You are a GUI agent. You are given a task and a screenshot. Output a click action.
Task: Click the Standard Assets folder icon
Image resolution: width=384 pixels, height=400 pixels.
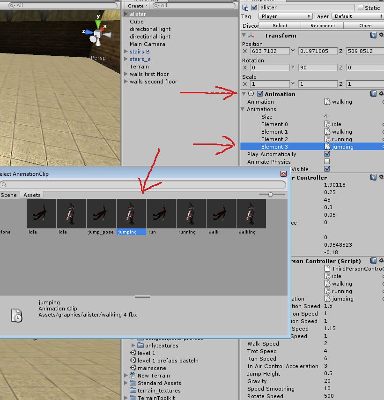[x=133, y=383]
